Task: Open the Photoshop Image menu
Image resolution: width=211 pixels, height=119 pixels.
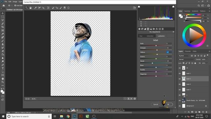Action: point(15,2)
